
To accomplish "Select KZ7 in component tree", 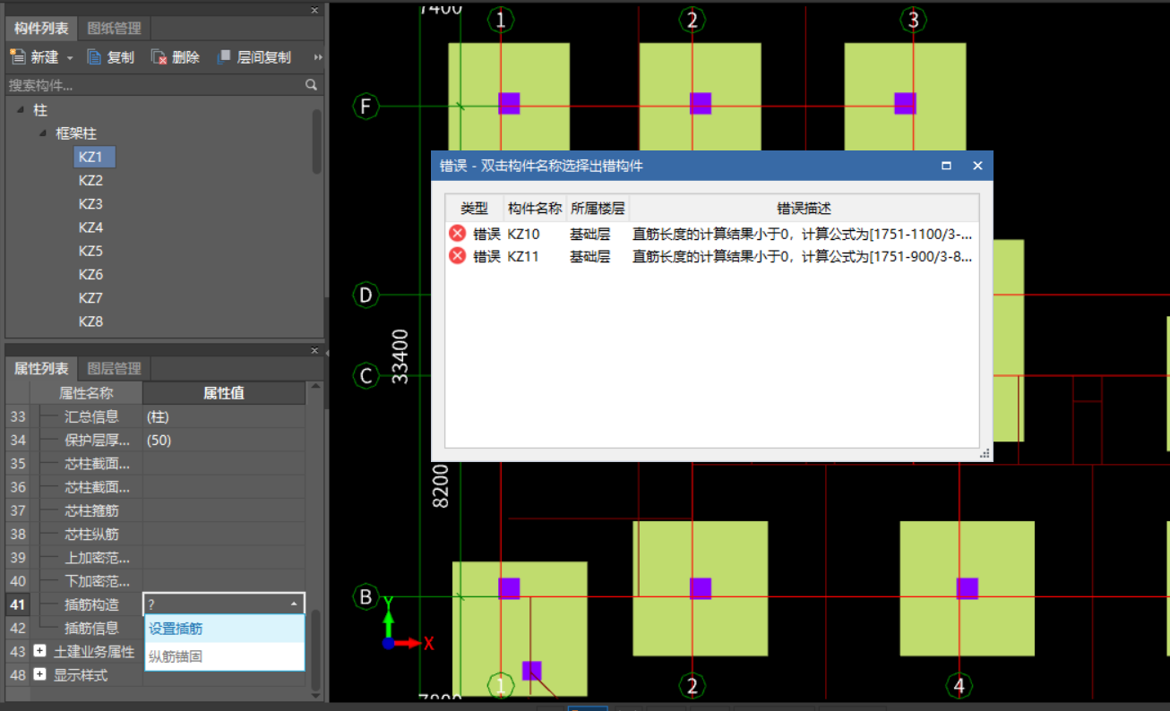I will pos(90,297).
